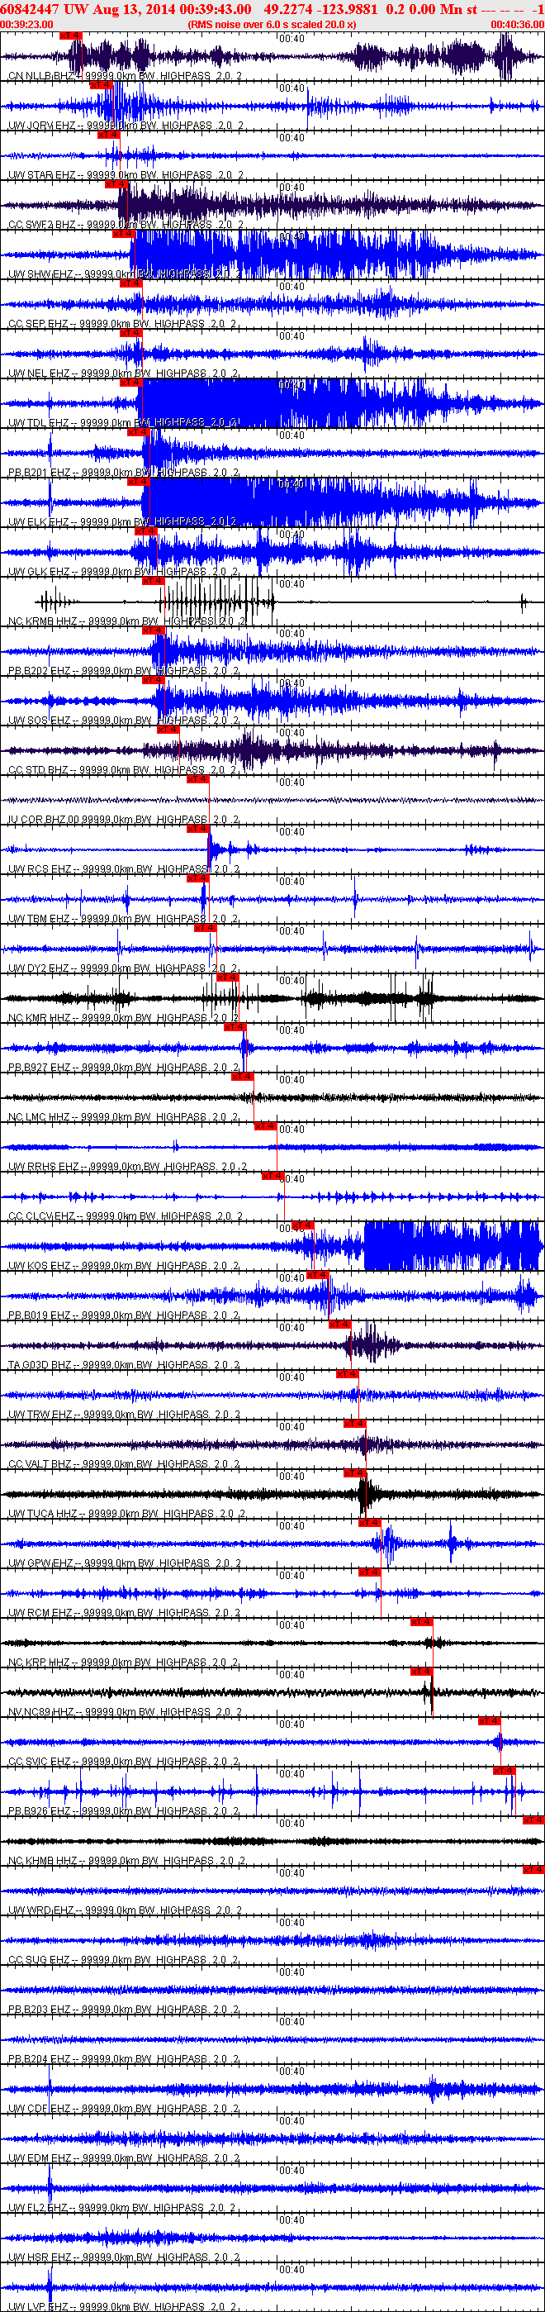Select the UW ELK EHZ station label
The height and width of the screenshot is (2312, 545).
coord(124,521)
